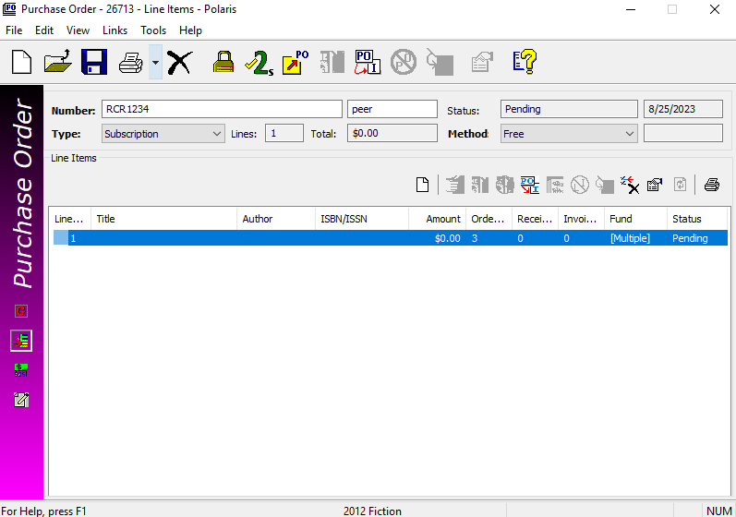
Task: Click the greyed cancel PO circle icon
Action: [x=404, y=62]
